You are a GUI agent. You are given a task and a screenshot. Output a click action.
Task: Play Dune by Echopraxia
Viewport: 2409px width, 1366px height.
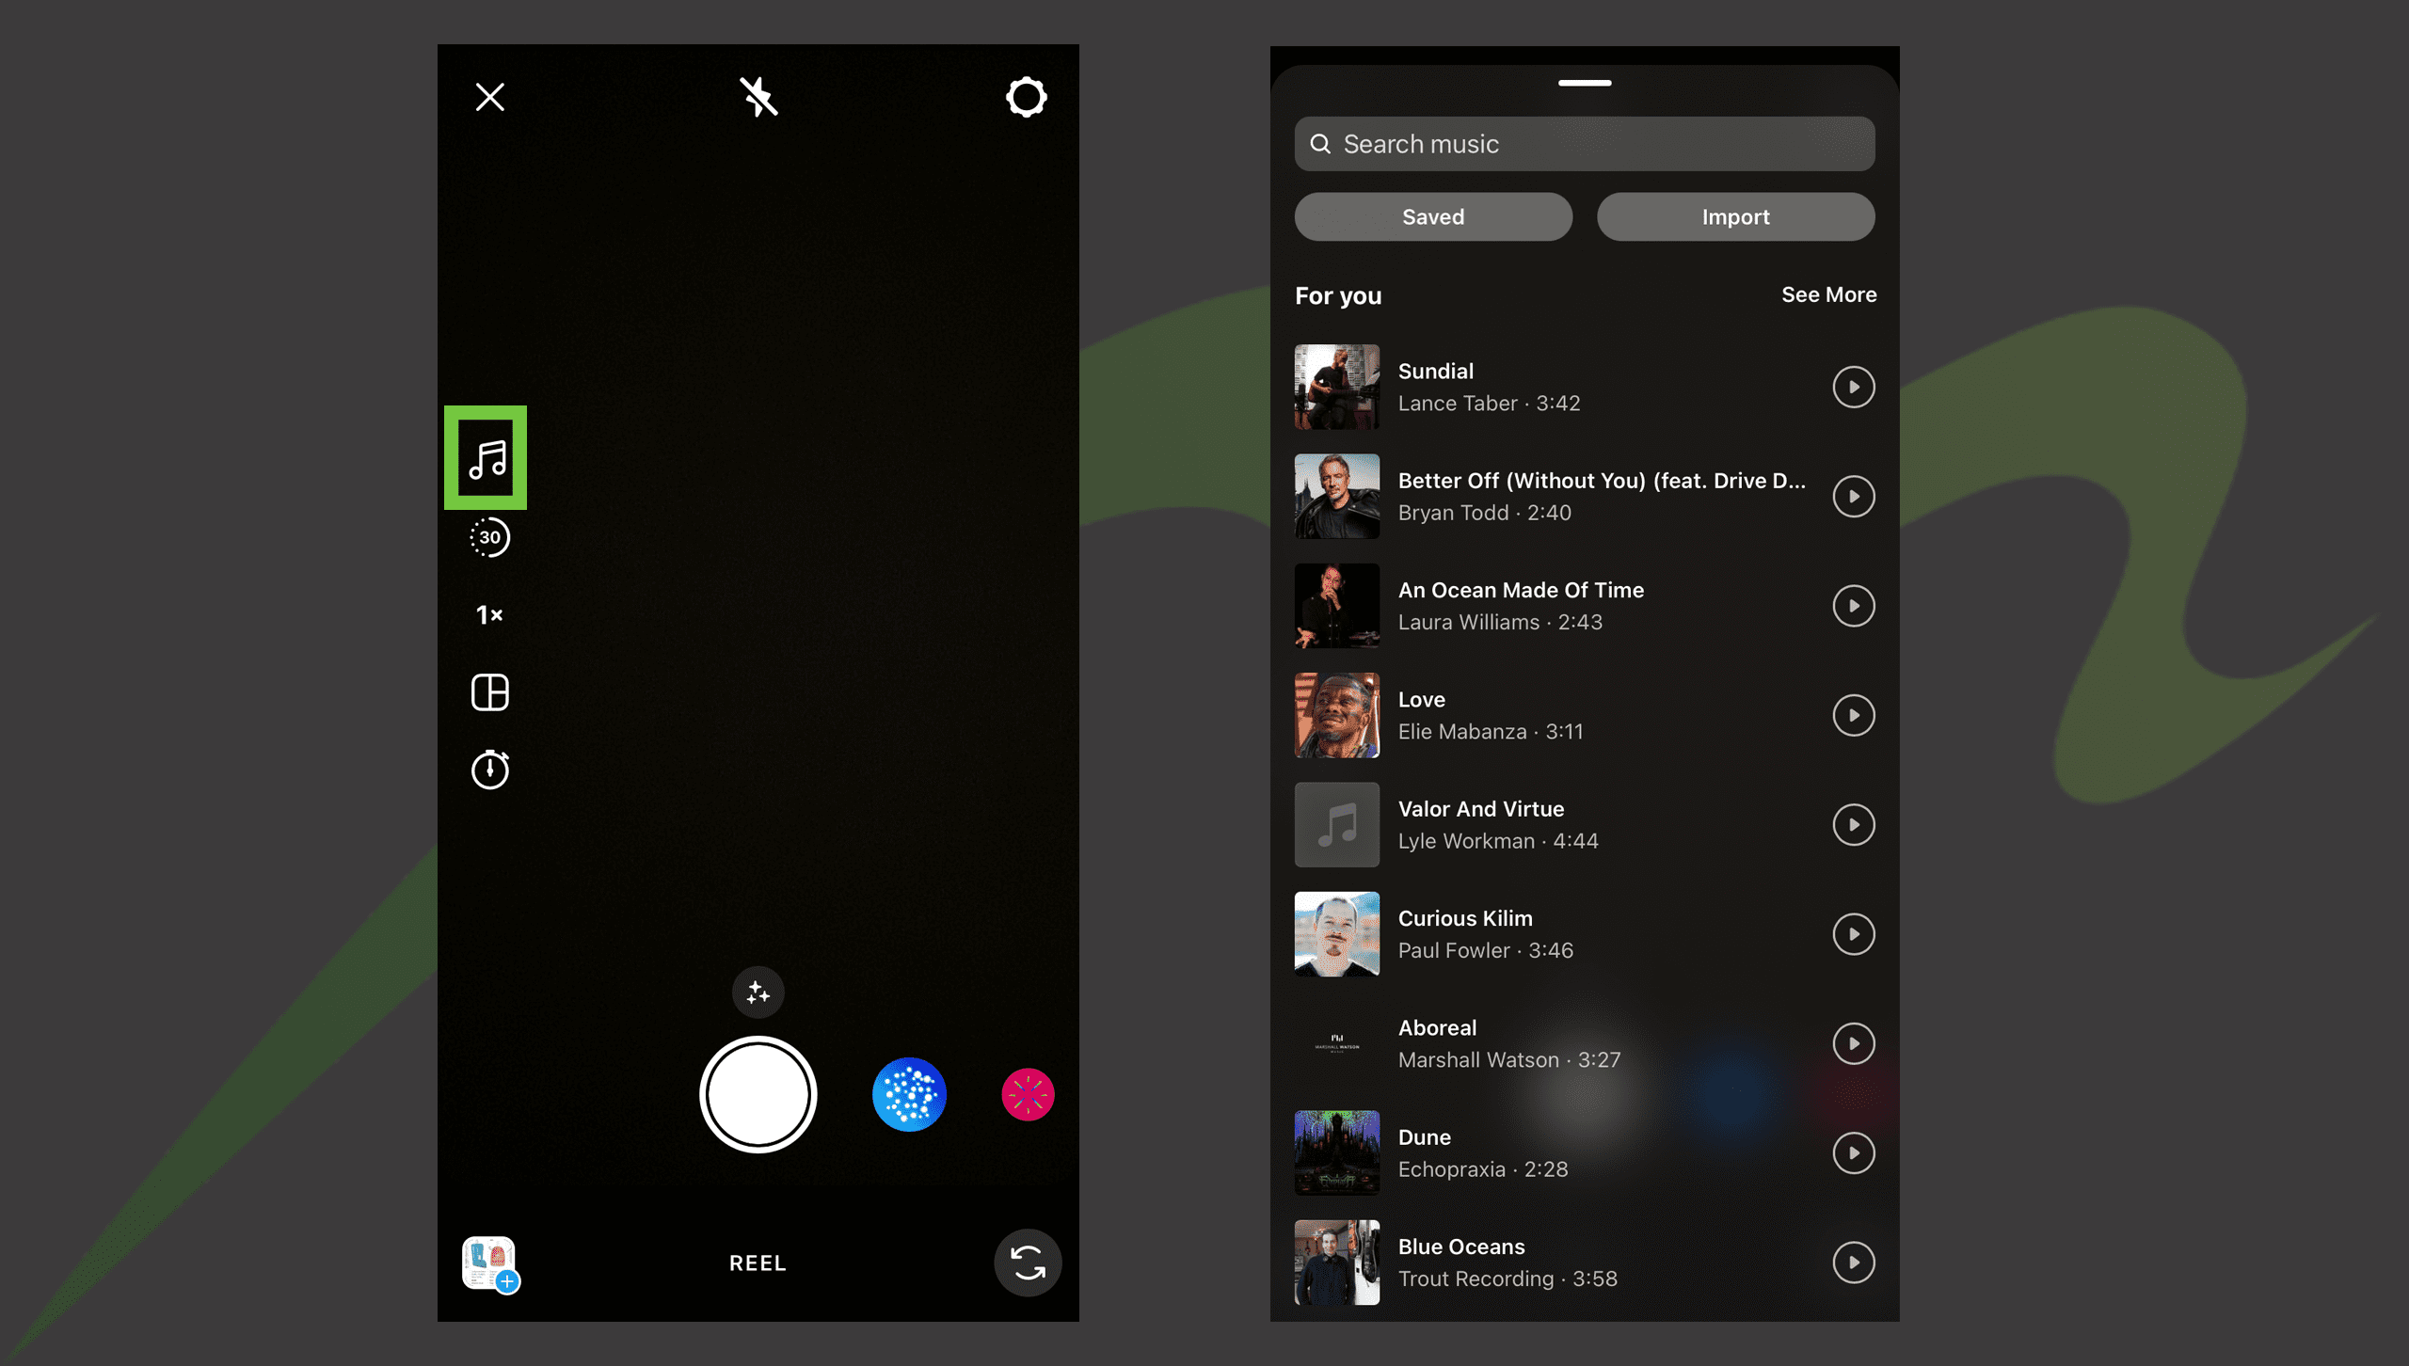(x=1853, y=1152)
